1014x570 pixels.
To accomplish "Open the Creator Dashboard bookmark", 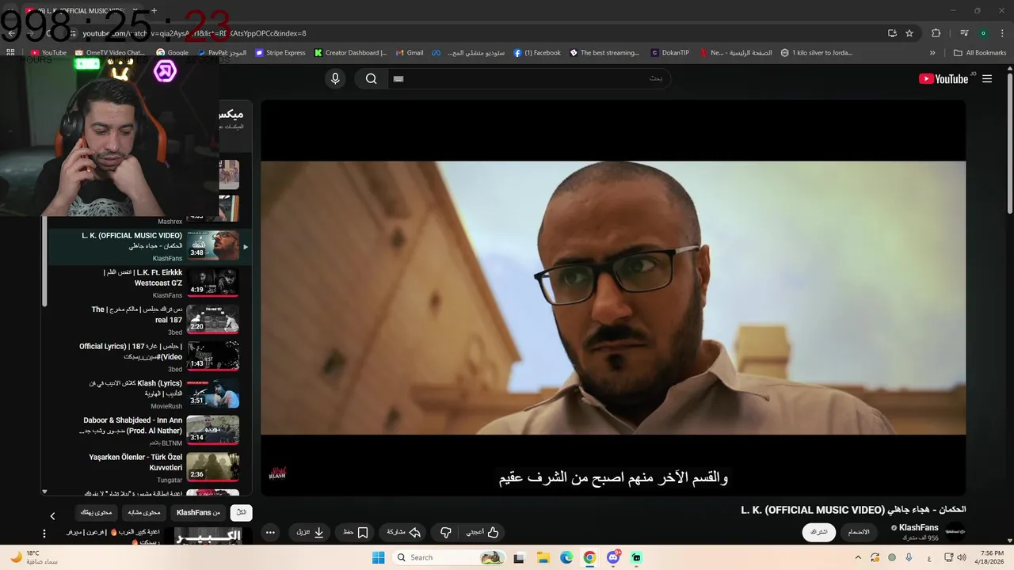I will click(x=350, y=53).
